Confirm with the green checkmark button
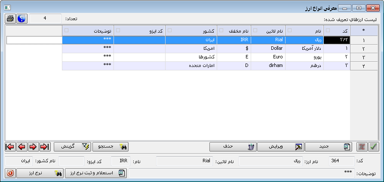 374,147
